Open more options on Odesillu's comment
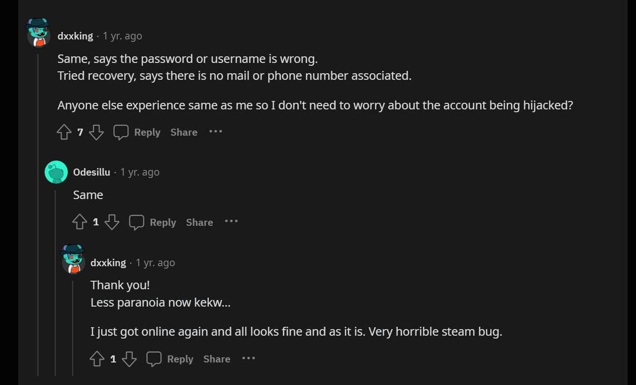The image size is (636, 385). (231, 222)
